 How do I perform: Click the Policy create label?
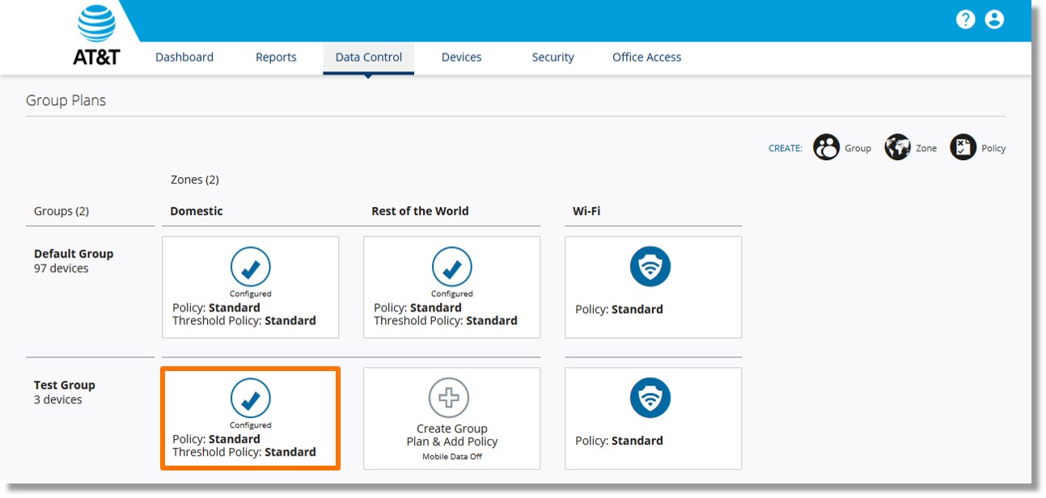pyautogui.click(x=993, y=148)
